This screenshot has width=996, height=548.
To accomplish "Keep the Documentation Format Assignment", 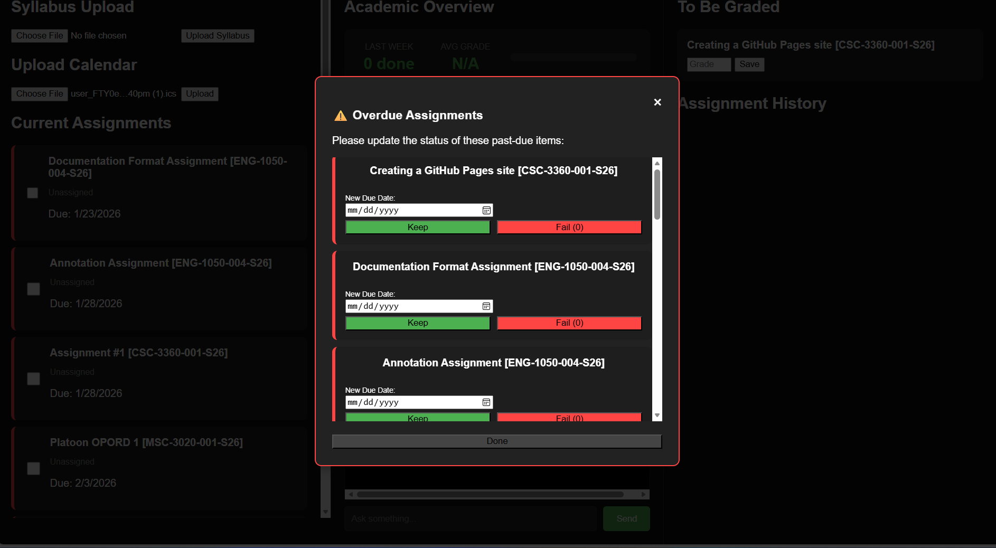I will pyautogui.click(x=418, y=323).
